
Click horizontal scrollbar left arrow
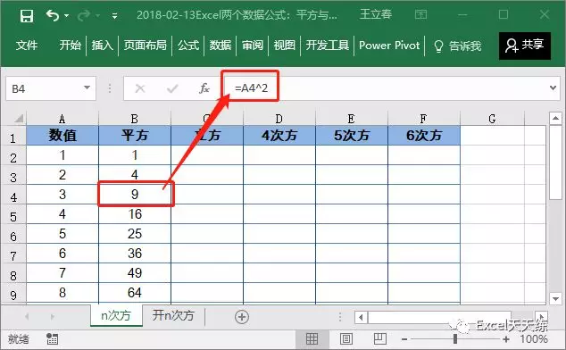[x=361, y=318]
